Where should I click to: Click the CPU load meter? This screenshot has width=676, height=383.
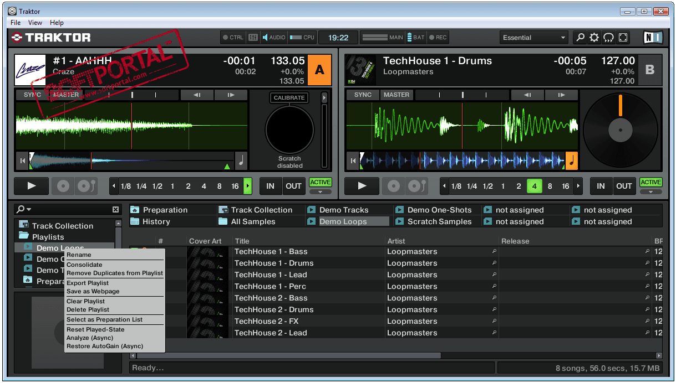pyautogui.click(x=302, y=38)
